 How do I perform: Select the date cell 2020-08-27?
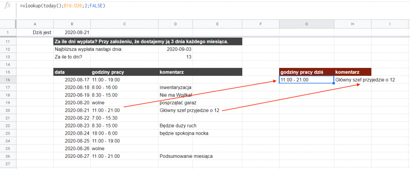(x=72, y=156)
